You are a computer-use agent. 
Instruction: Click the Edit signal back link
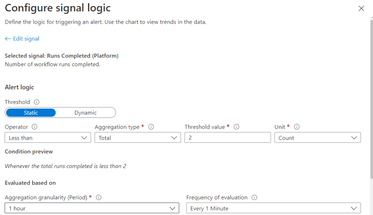pos(26,39)
